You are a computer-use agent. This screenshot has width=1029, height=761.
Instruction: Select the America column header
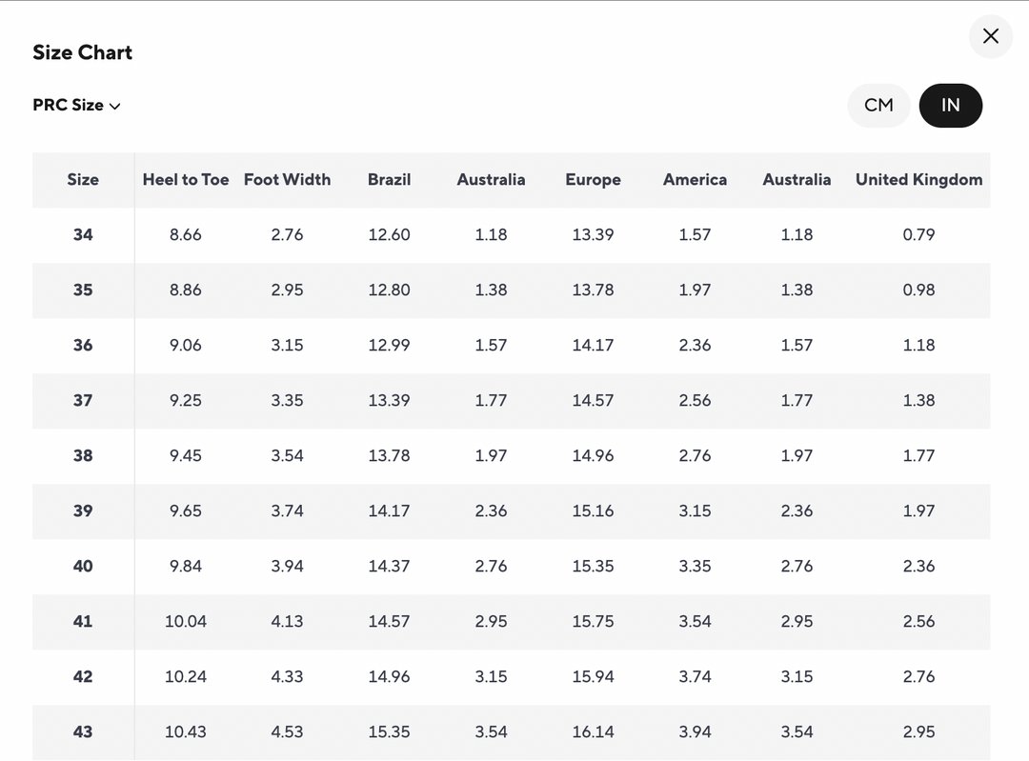[695, 179]
